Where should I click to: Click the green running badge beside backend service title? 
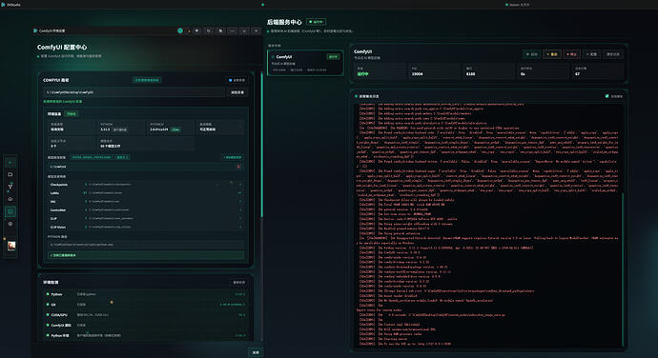point(316,22)
